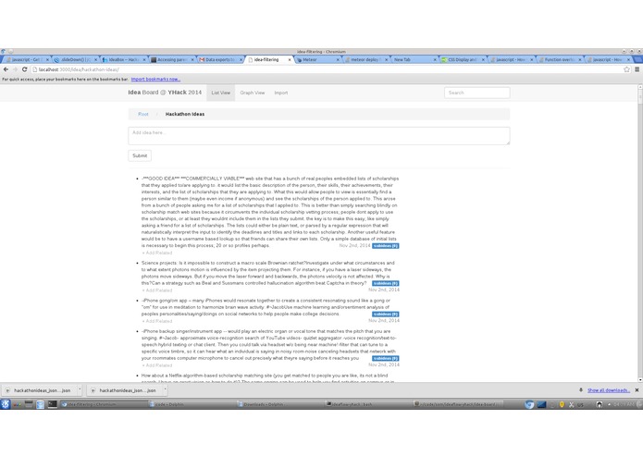Open the Import navbar item

tap(281, 93)
